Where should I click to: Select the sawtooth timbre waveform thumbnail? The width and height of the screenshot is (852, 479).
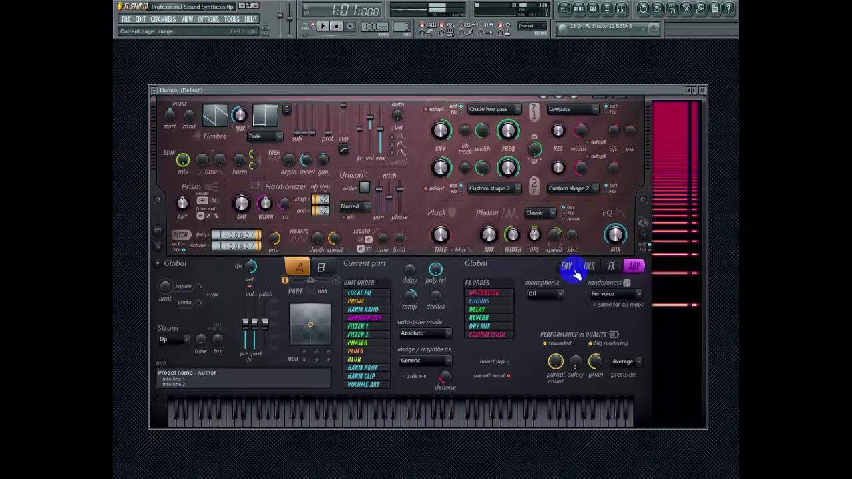215,116
